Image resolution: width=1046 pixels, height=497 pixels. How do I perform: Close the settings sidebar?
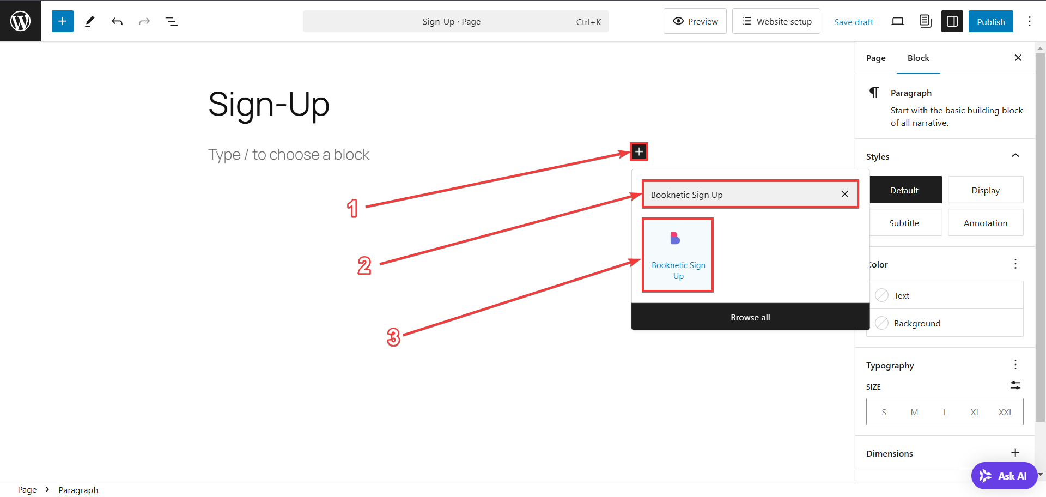(x=1018, y=58)
